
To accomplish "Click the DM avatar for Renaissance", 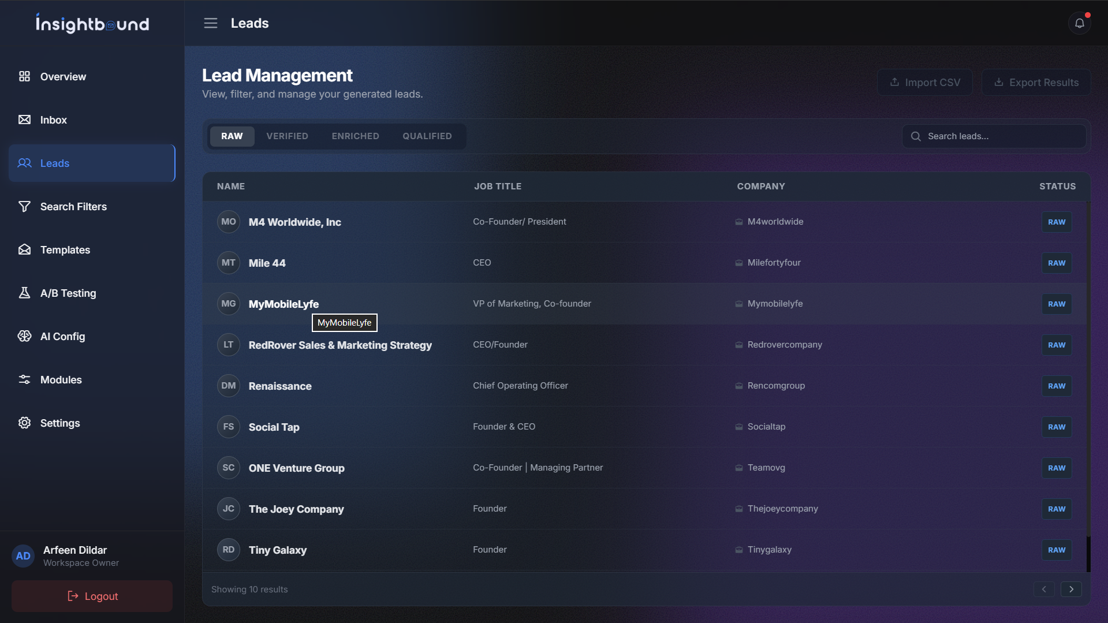I will (229, 386).
